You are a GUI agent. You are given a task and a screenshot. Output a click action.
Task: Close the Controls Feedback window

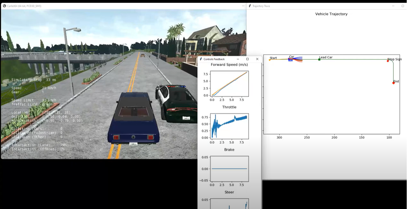(x=257, y=59)
